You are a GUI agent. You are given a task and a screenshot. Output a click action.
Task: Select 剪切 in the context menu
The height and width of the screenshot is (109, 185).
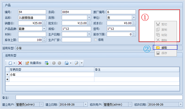166,24
